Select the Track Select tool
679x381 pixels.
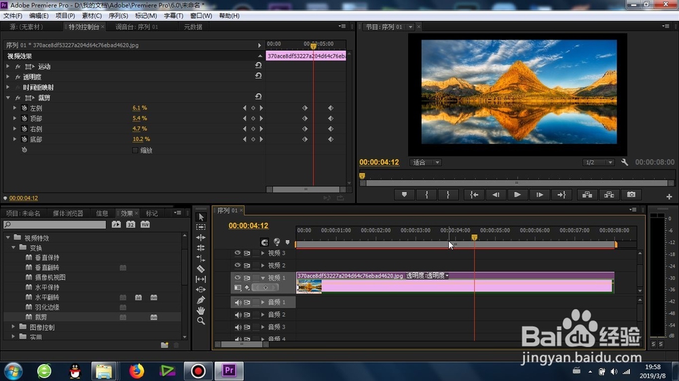201,227
